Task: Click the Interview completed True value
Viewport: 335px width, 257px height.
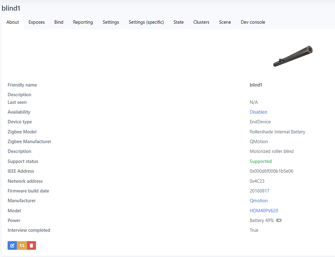Action: point(254,230)
